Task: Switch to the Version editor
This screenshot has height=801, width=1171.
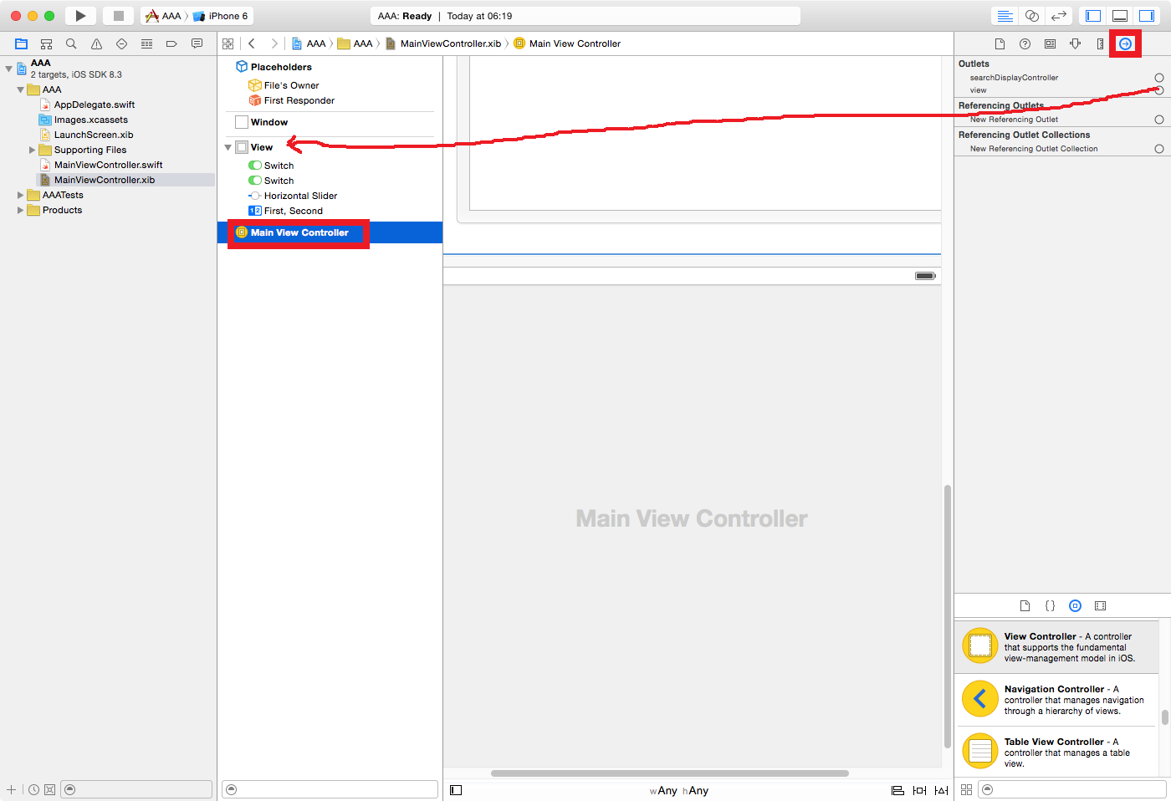Action: point(1059,16)
